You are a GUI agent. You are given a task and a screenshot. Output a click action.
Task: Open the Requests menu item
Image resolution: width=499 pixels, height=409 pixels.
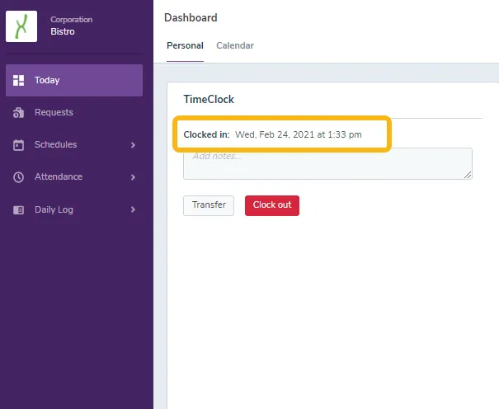tap(74, 113)
